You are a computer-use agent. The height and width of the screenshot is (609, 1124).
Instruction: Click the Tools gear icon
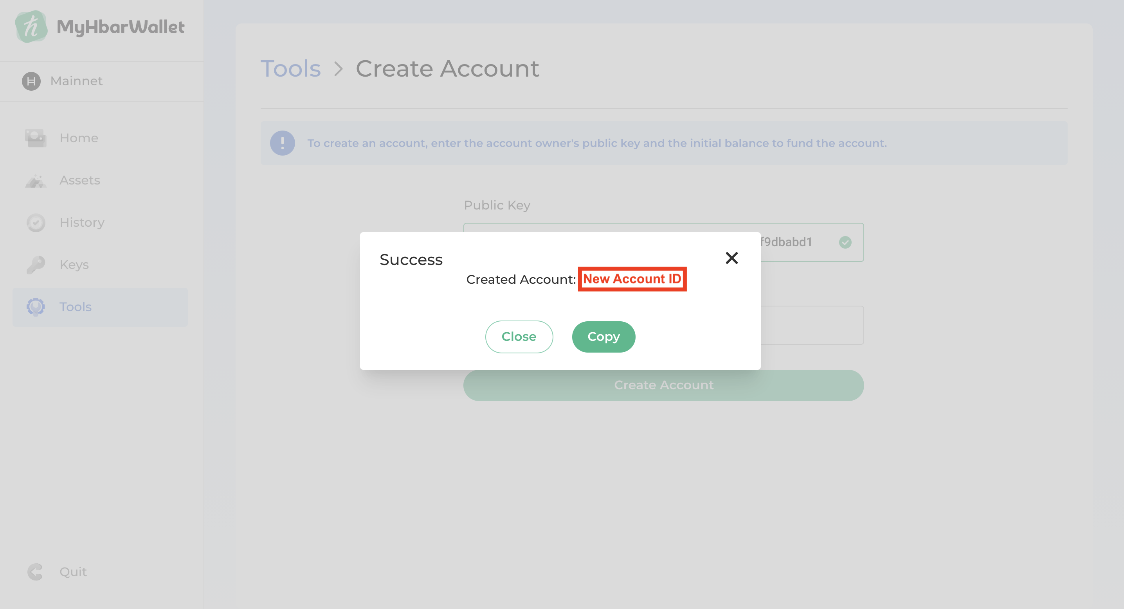[35, 307]
